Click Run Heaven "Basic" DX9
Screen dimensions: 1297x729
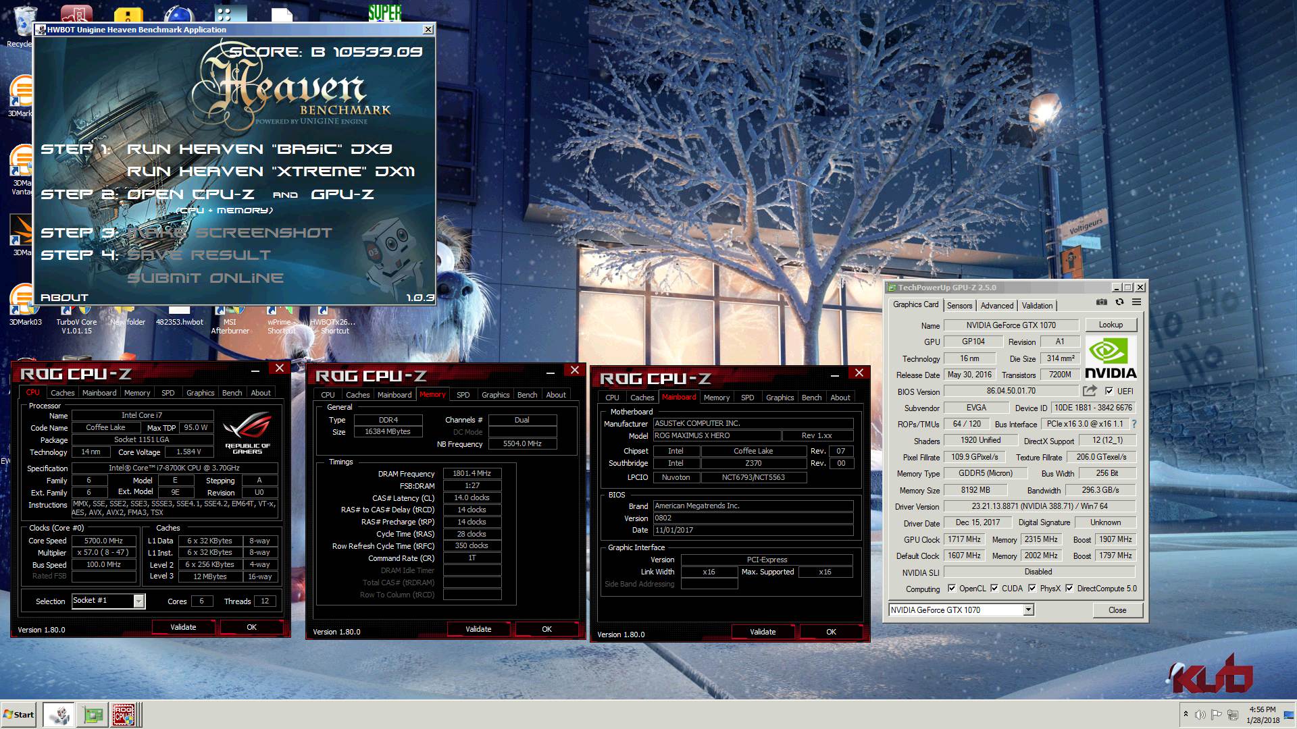259,149
